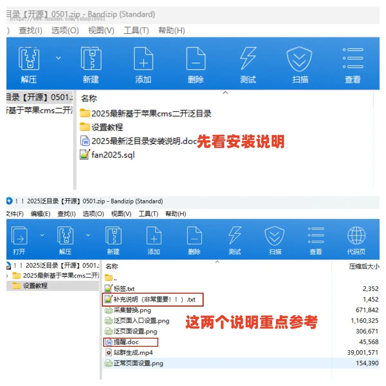This screenshot has height=386, width=386.
Task: Select 提醒.doc file
Action: click(122, 342)
